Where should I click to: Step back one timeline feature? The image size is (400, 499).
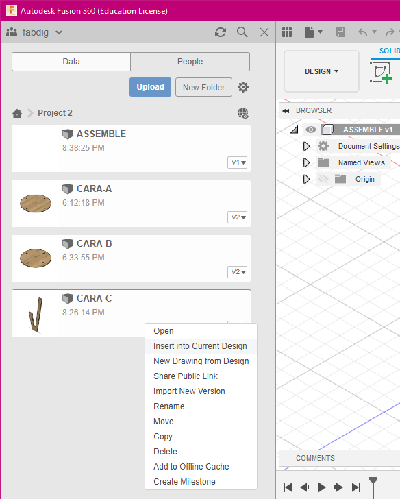305,487
